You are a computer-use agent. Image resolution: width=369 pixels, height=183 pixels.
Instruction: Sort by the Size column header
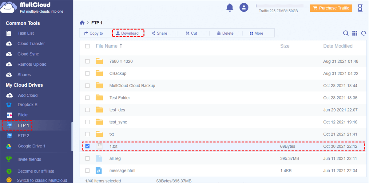point(285,46)
